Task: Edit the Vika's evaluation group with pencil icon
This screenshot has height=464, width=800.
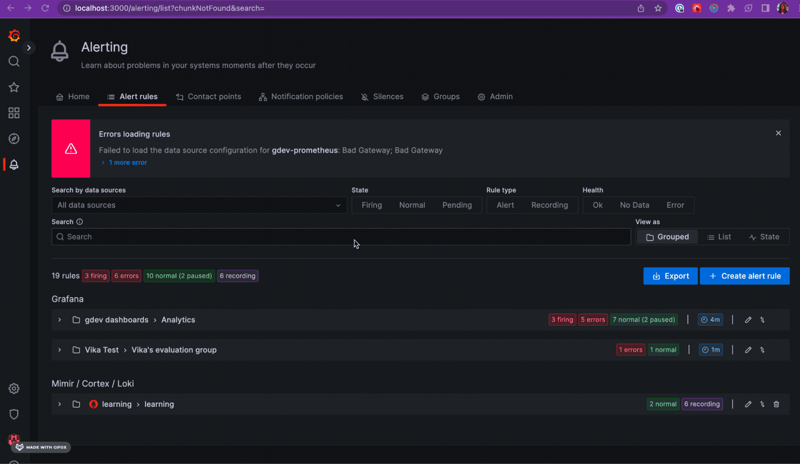Action: click(x=748, y=350)
